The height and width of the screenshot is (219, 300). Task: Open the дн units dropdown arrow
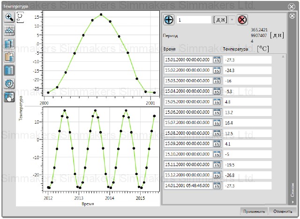click(x=232, y=20)
